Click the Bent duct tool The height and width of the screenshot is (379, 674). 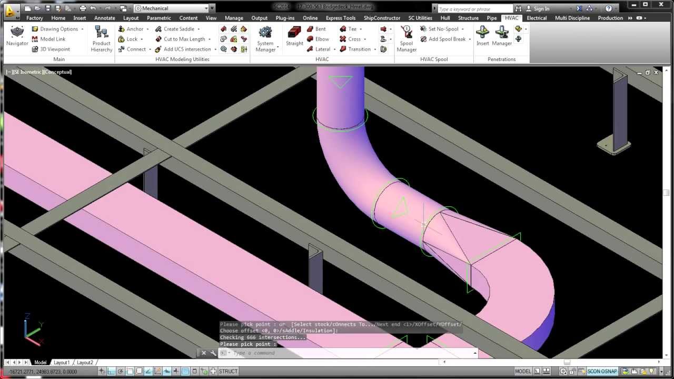click(x=316, y=29)
